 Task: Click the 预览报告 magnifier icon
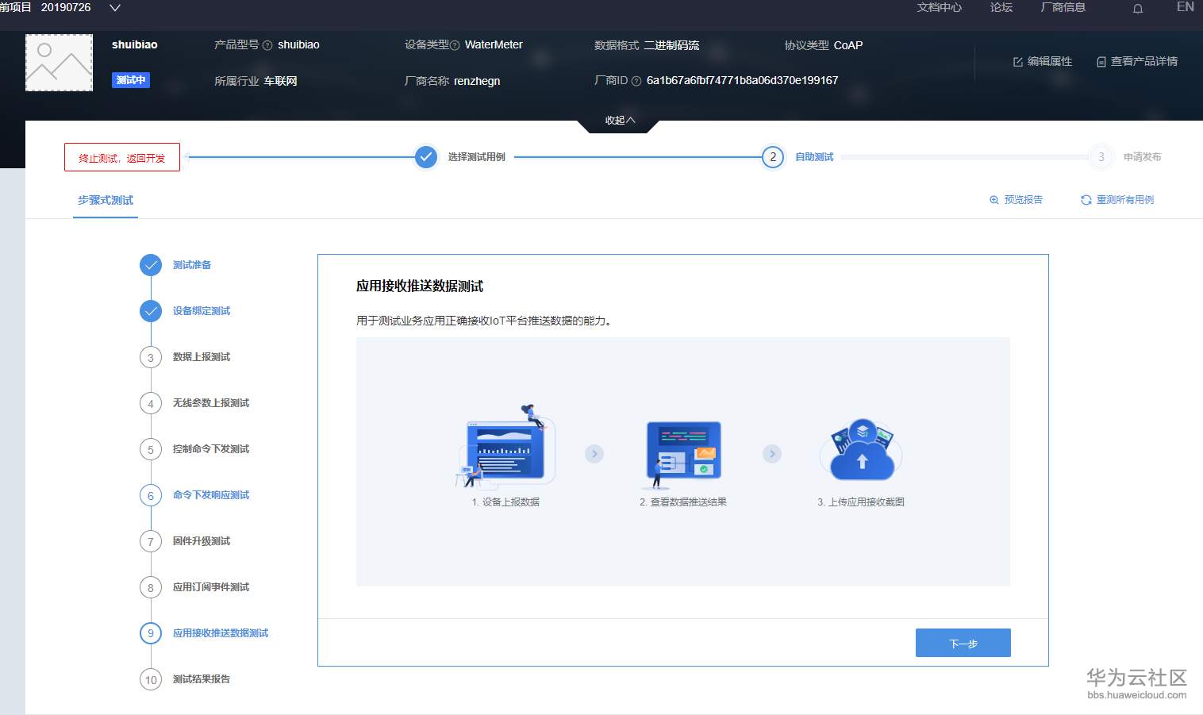point(994,200)
